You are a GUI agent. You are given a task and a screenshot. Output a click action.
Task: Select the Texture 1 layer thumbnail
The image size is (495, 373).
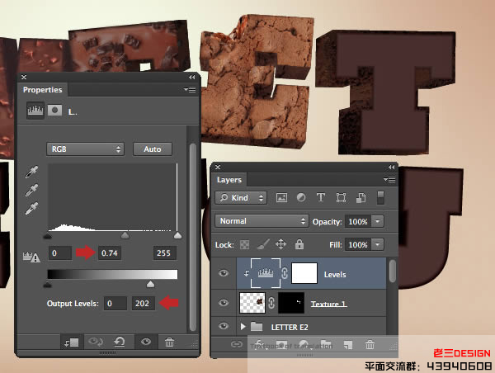pos(252,303)
